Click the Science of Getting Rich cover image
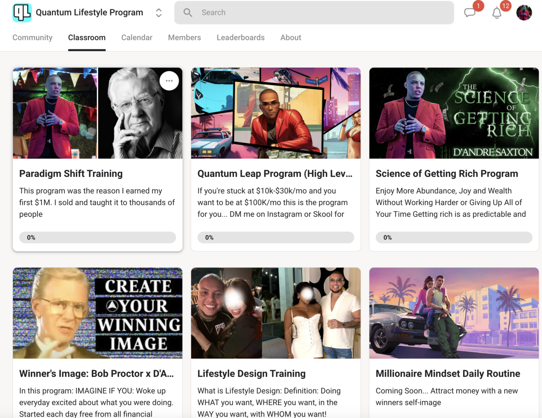Screen dimensions: 542x418 (454, 113)
